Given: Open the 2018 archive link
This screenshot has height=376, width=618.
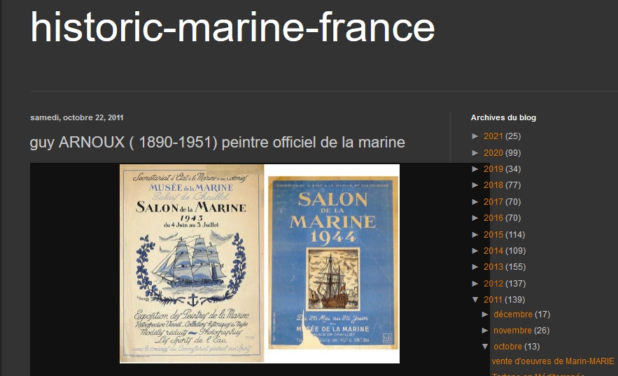Looking at the screenshot, I should [493, 185].
